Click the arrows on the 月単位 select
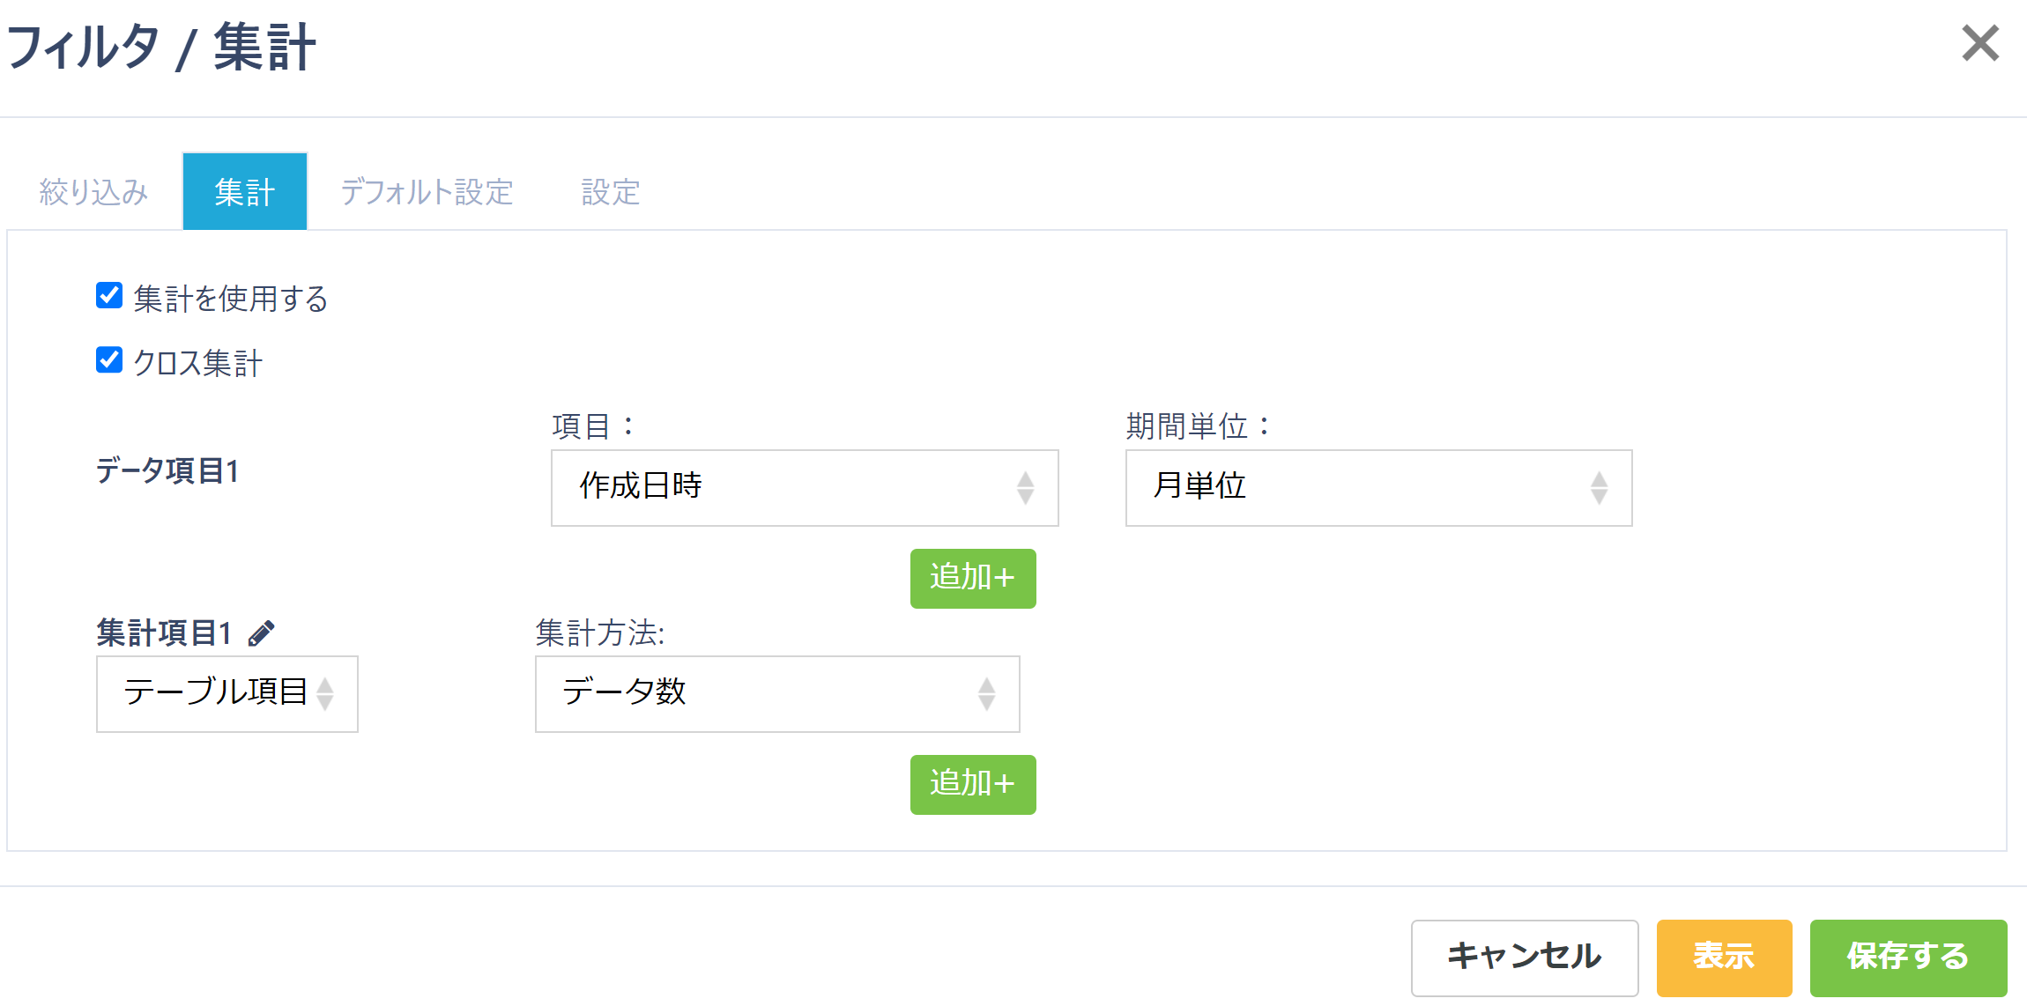Image resolution: width=2027 pixels, height=1006 pixels. point(1599,488)
